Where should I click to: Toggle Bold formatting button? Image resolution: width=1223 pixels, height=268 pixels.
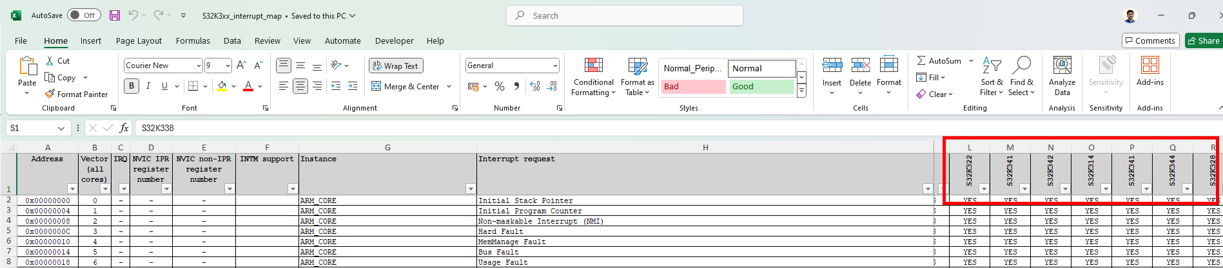pos(132,86)
